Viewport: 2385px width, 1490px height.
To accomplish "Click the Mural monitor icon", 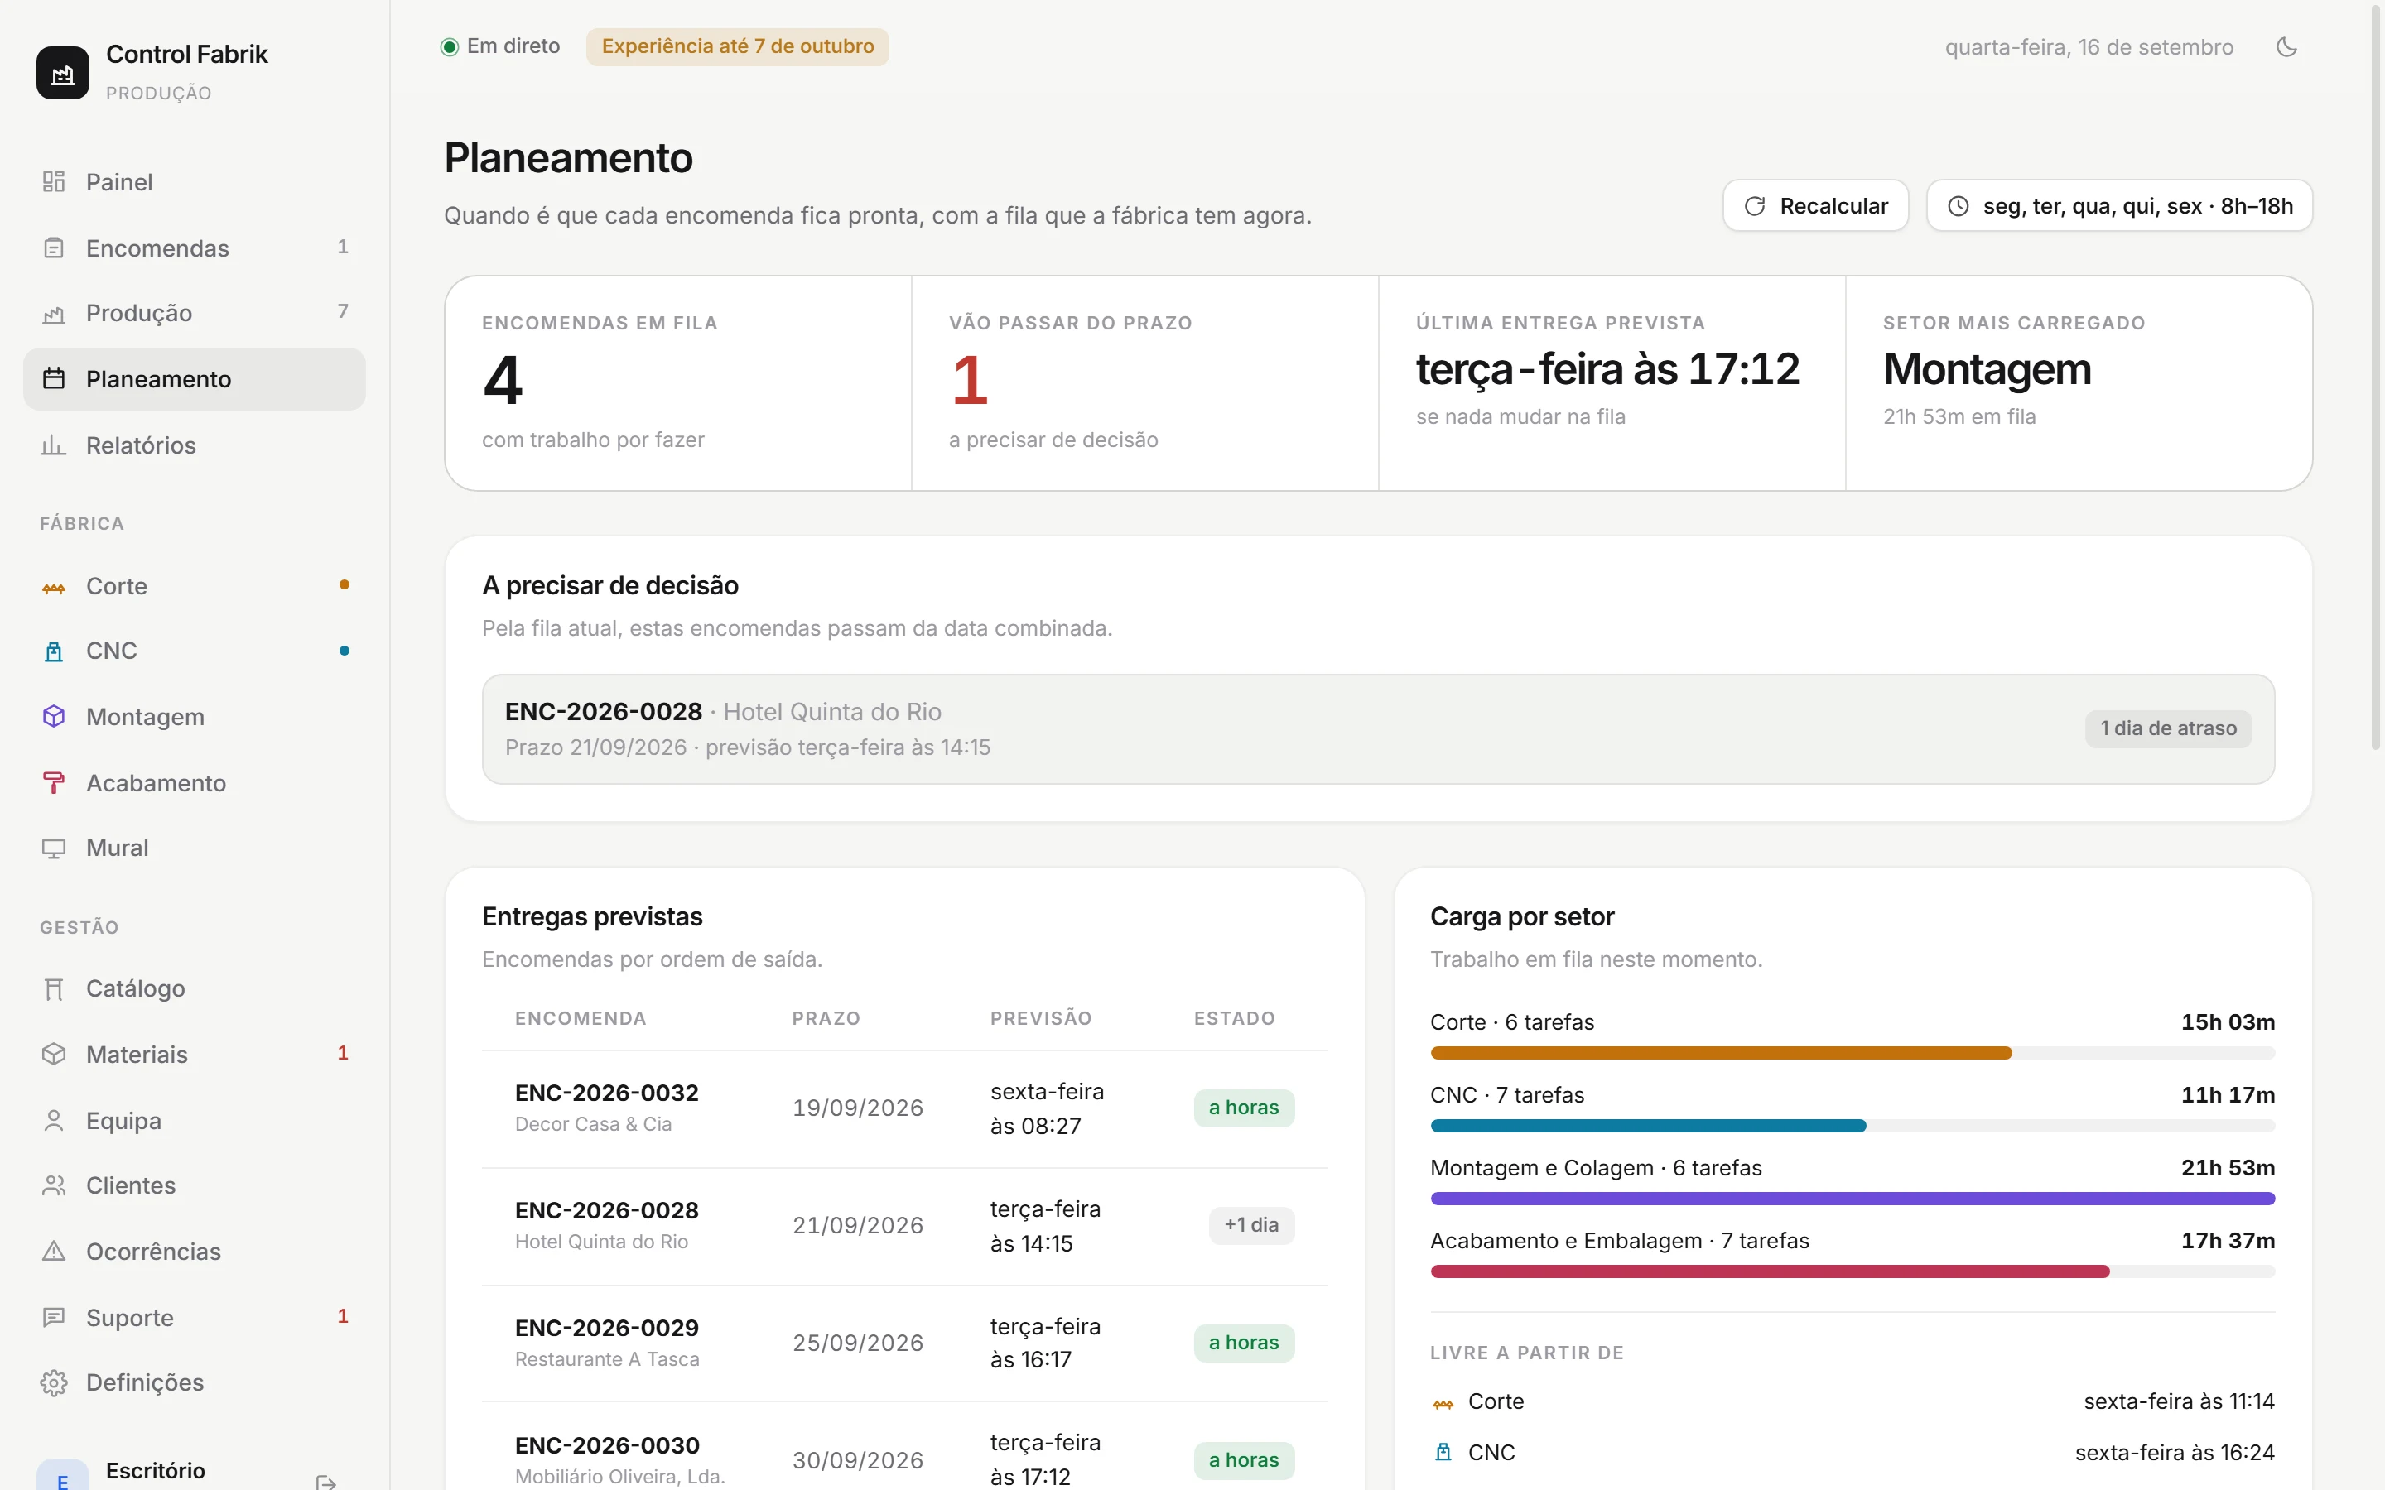I will click(x=53, y=848).
